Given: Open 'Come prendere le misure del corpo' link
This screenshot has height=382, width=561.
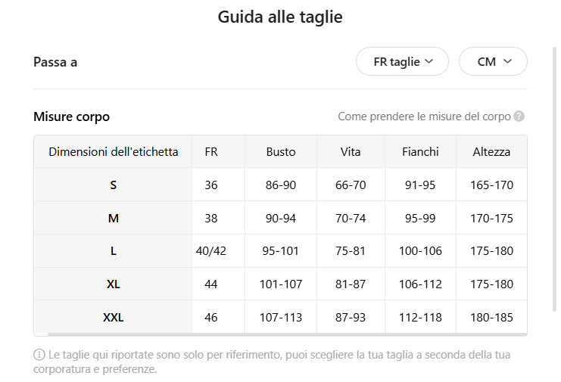Looking at the screenshot, I should (x=424, y=116).
